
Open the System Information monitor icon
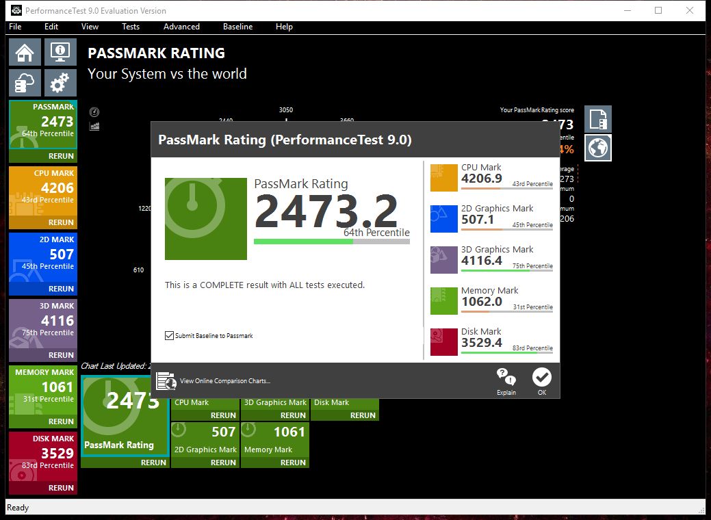point(60,52)
